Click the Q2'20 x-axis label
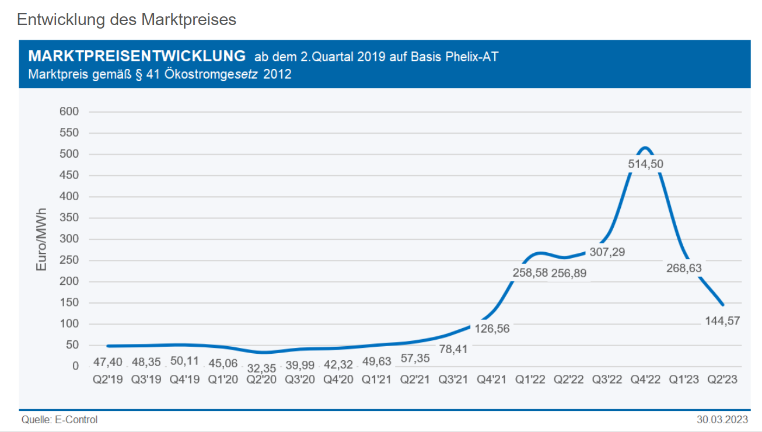 pyautogui.click(x=262, y=379)
